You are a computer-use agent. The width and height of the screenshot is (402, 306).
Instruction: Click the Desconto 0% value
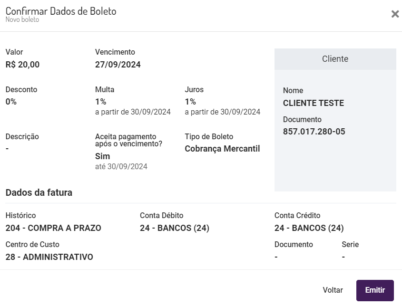click(x=11, y=102)
